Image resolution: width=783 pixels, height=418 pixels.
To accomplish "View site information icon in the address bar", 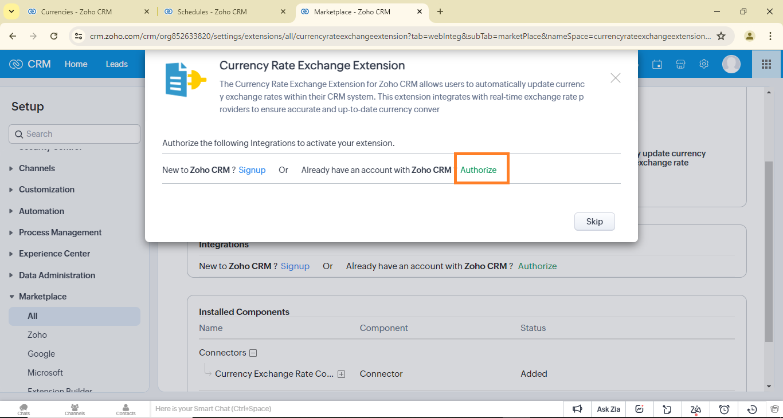I will [79, 36].
